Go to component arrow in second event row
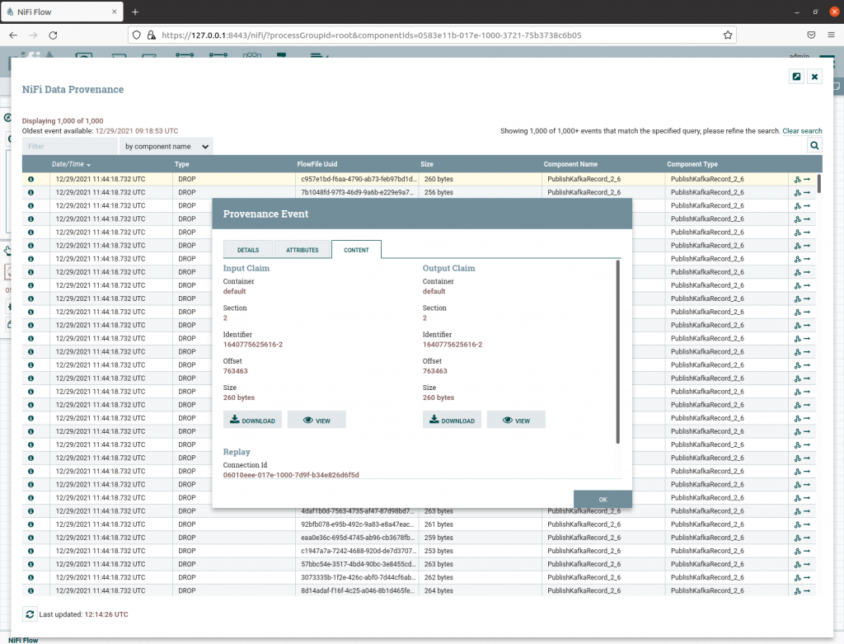844x644 pixels. click(809, 192)
